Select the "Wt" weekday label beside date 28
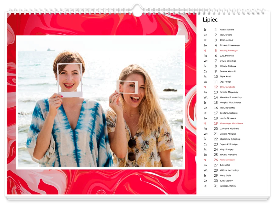 coord(205,170)
